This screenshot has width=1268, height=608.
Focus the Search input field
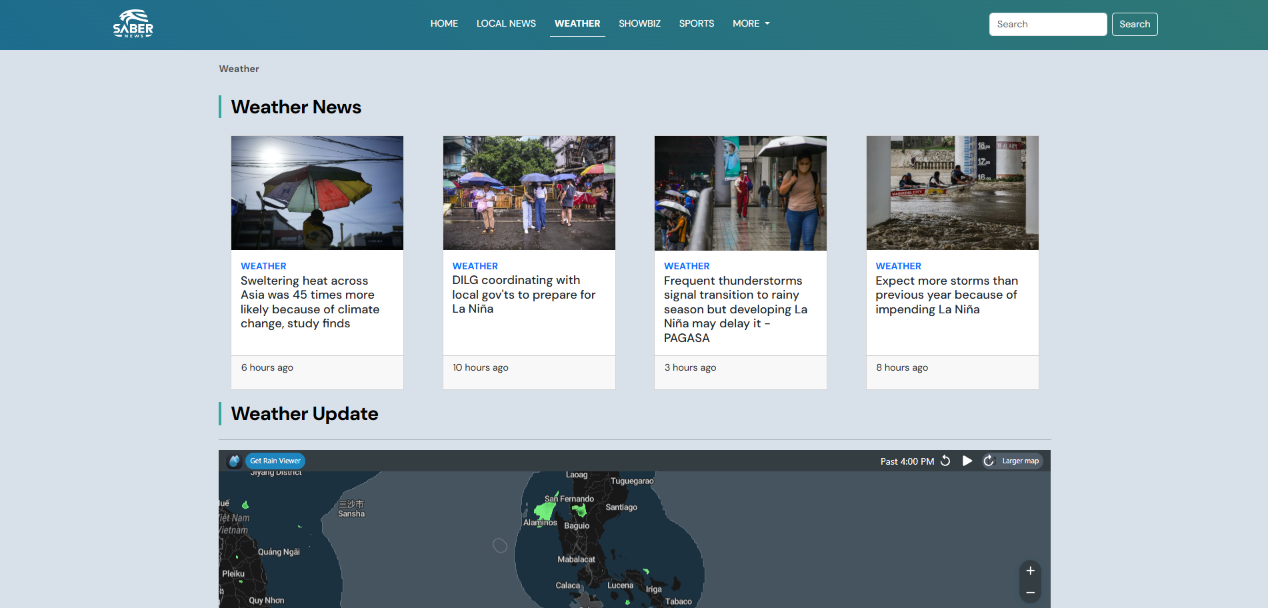(x=1048, y=24)
